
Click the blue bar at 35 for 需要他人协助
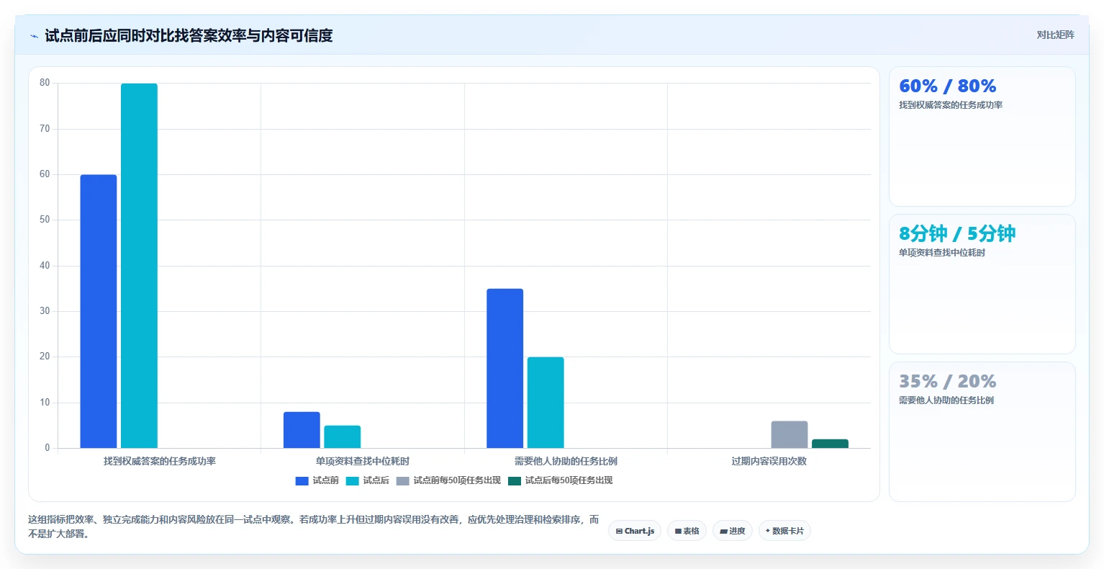(x=505, y=368)
